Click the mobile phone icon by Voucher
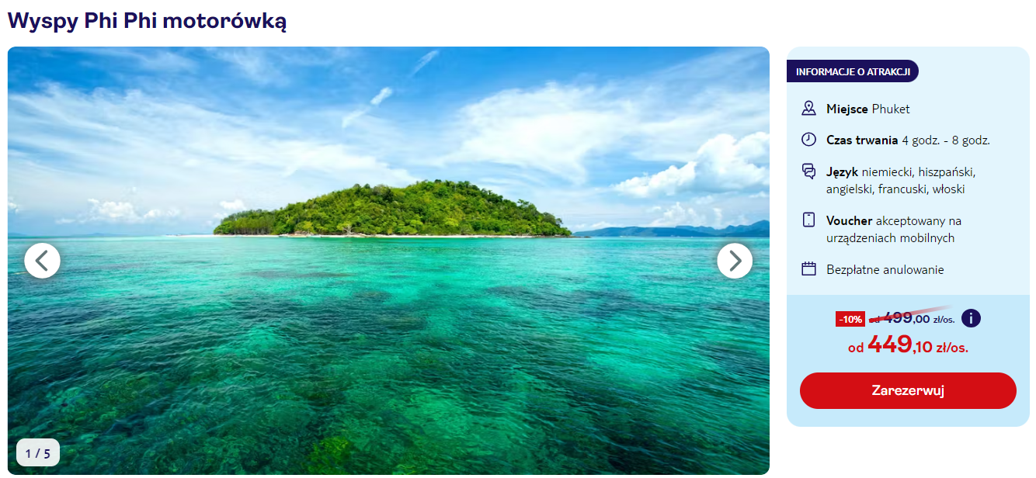The image size is (1036, 478). pos(809,220)
